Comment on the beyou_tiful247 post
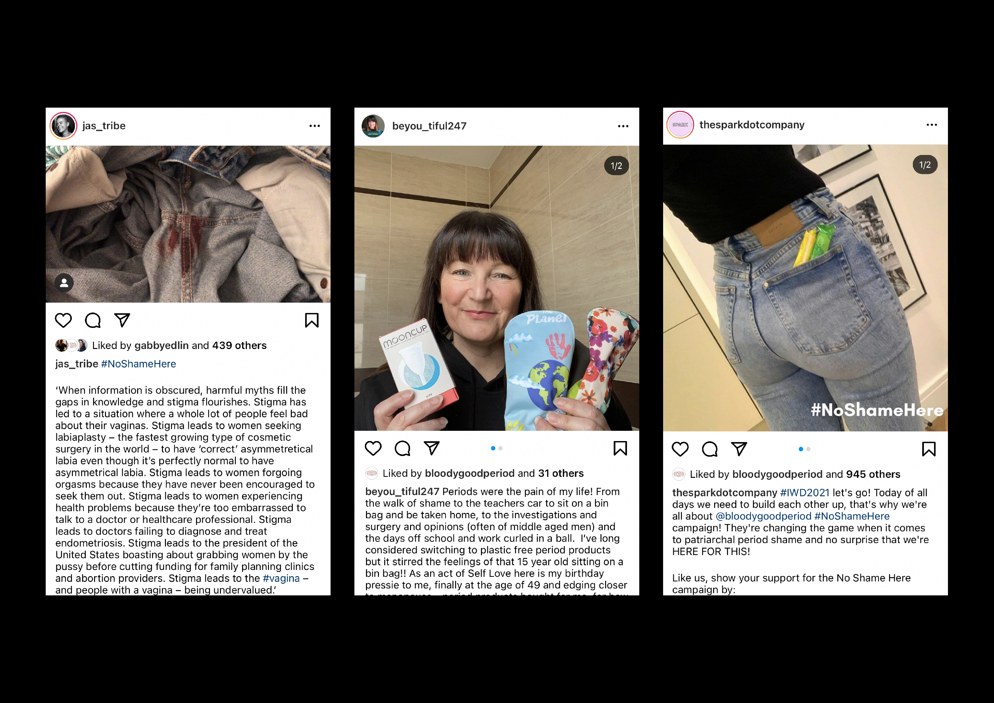 pos(403,448)
